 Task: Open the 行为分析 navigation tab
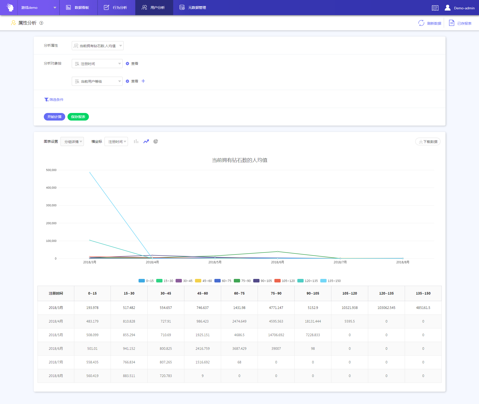(x=116, y=8)
